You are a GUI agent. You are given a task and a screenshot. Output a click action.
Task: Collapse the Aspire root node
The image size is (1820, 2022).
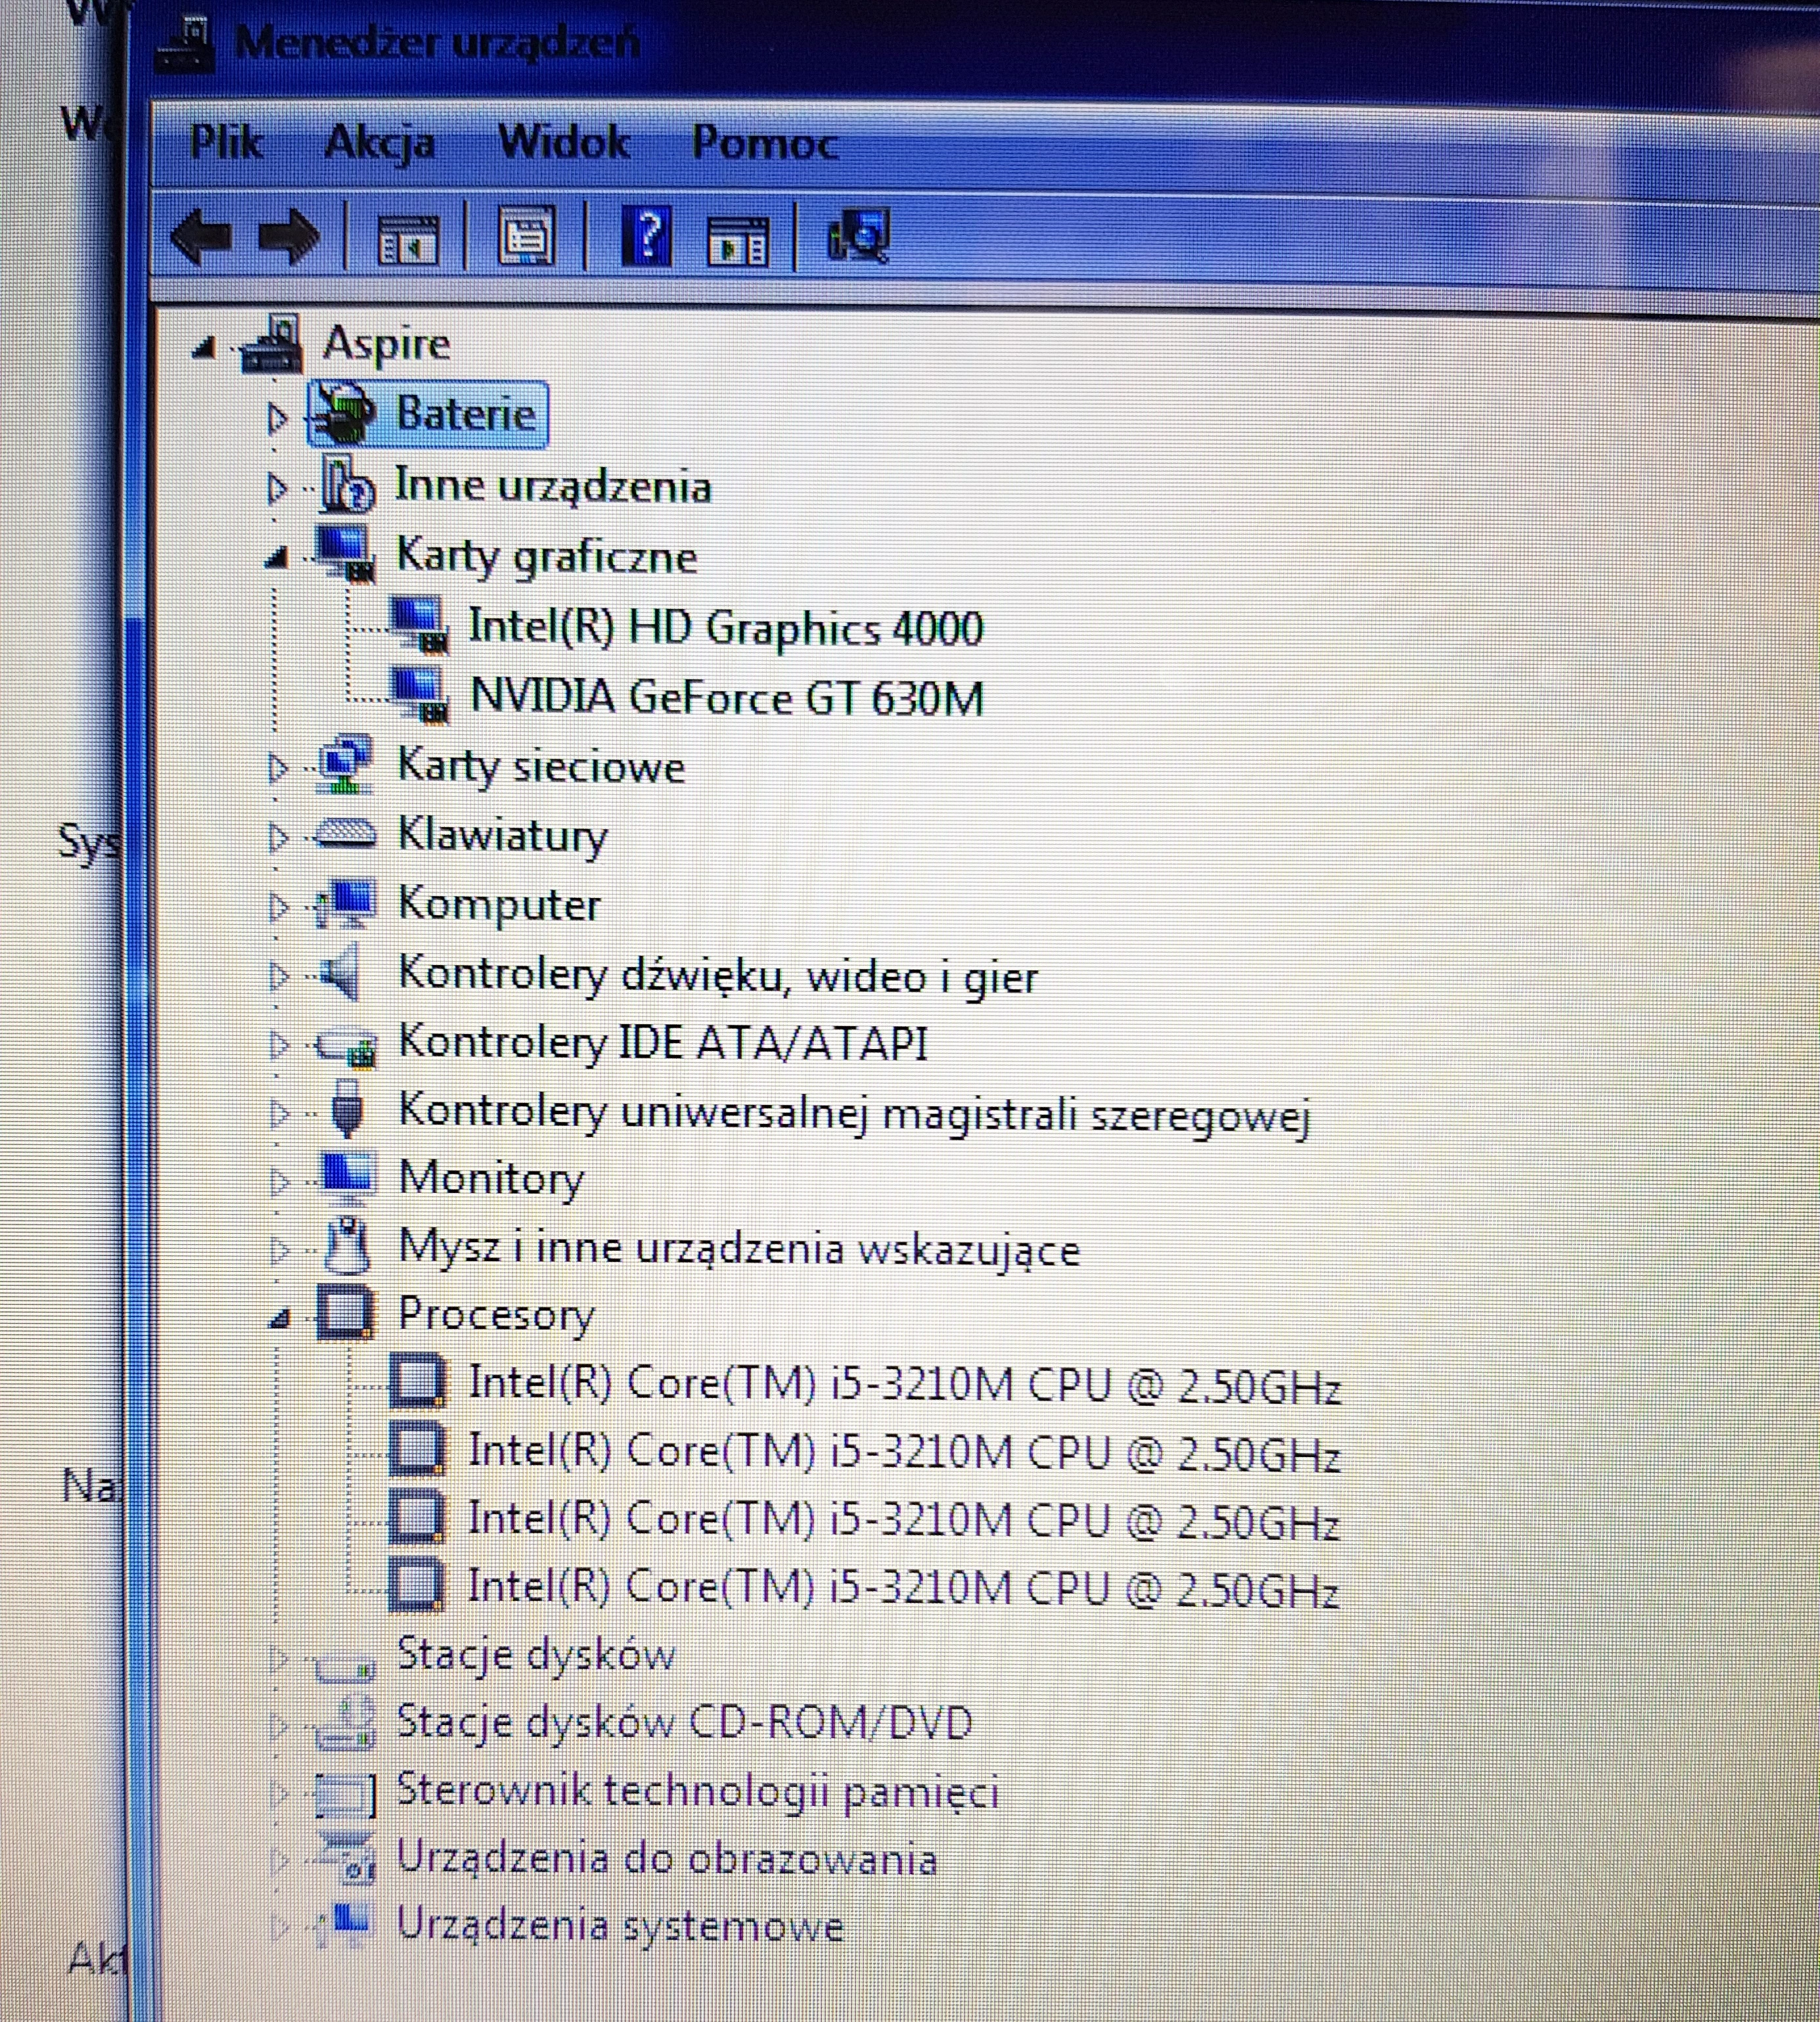pos(204,348)
